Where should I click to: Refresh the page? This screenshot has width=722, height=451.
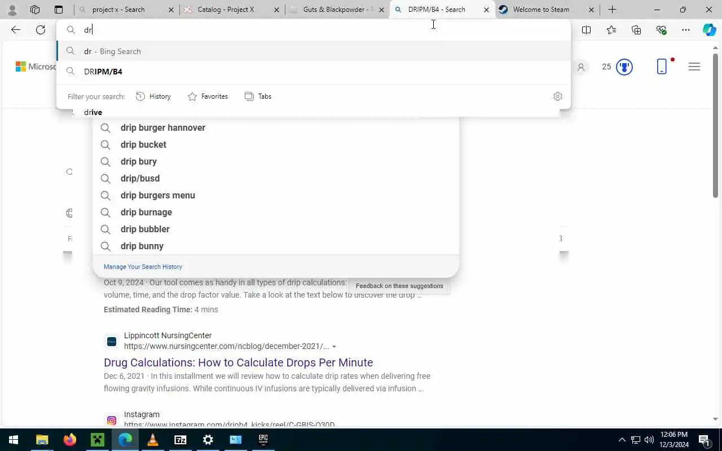41,30
